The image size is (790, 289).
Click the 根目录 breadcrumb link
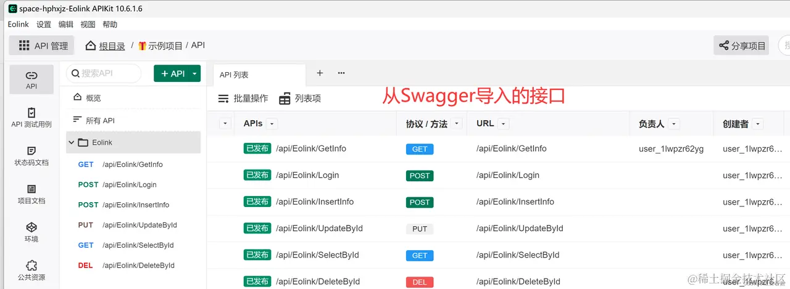pyautogui.click(x=112, y=46)
